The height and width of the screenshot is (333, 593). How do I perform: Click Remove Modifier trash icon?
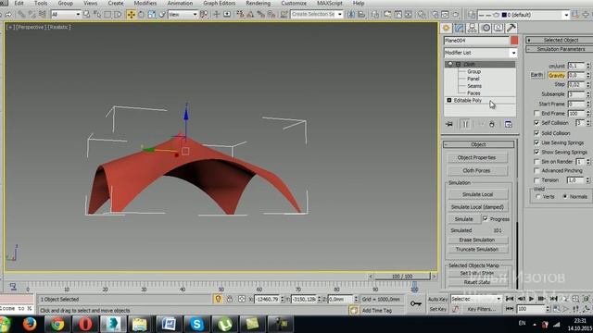(x=492, y=124)
